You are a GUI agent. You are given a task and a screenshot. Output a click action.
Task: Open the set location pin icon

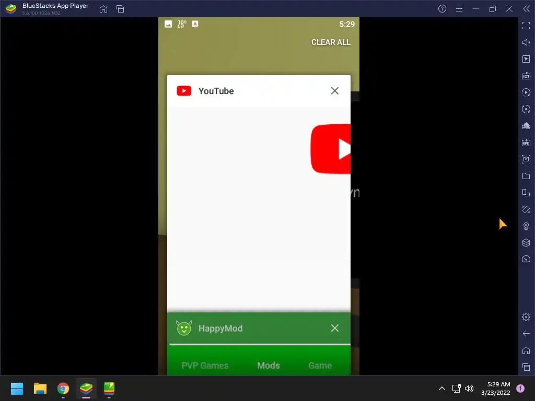(526, 226)
